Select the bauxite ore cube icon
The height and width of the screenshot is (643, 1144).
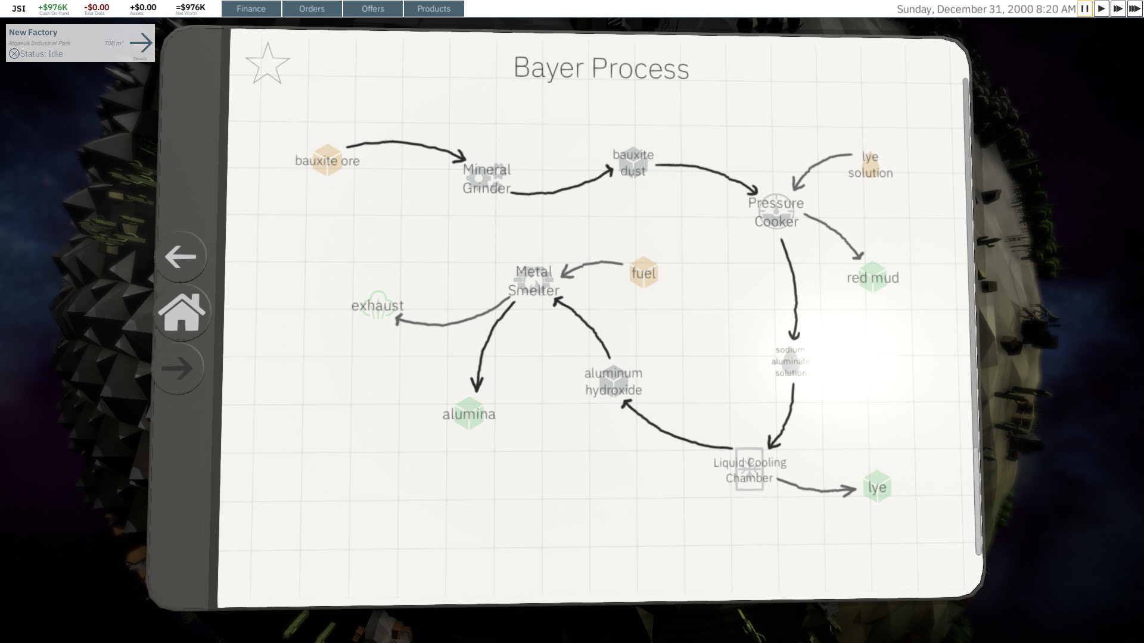(x=327, y=160)
